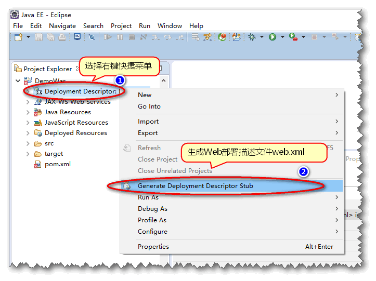Open the Navigate menu
This screenshot has height=281, width=376.
click(x=62, y=25)
